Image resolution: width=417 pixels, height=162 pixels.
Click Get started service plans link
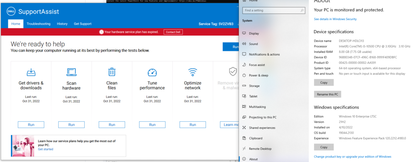(46, 149)
